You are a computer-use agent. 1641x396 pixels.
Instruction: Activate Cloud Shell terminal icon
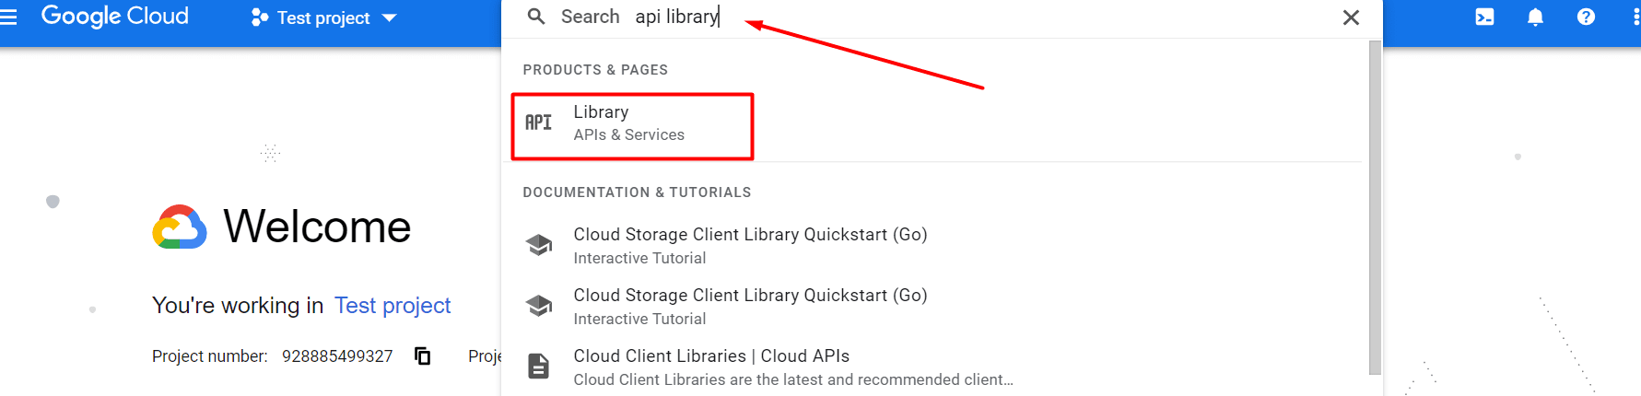tap(1484, 17)
